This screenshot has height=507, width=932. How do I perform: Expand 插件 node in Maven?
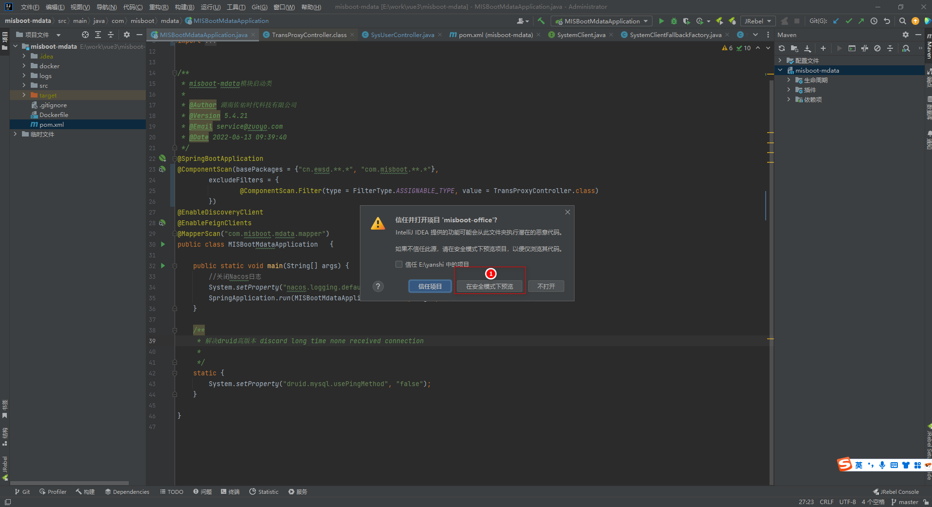point(789,90)
